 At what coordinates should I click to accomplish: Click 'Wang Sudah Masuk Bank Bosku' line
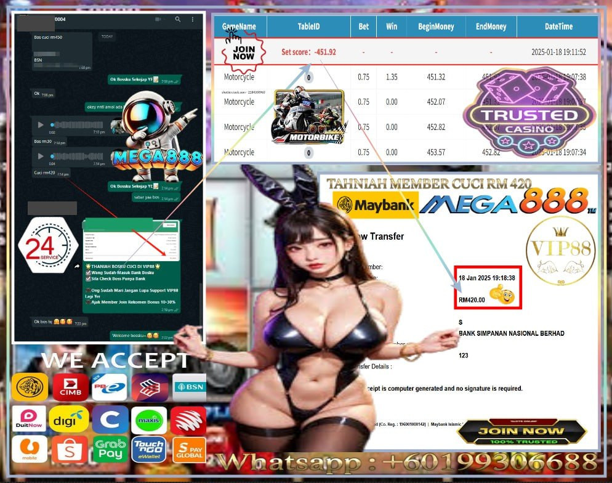point(122,272)
